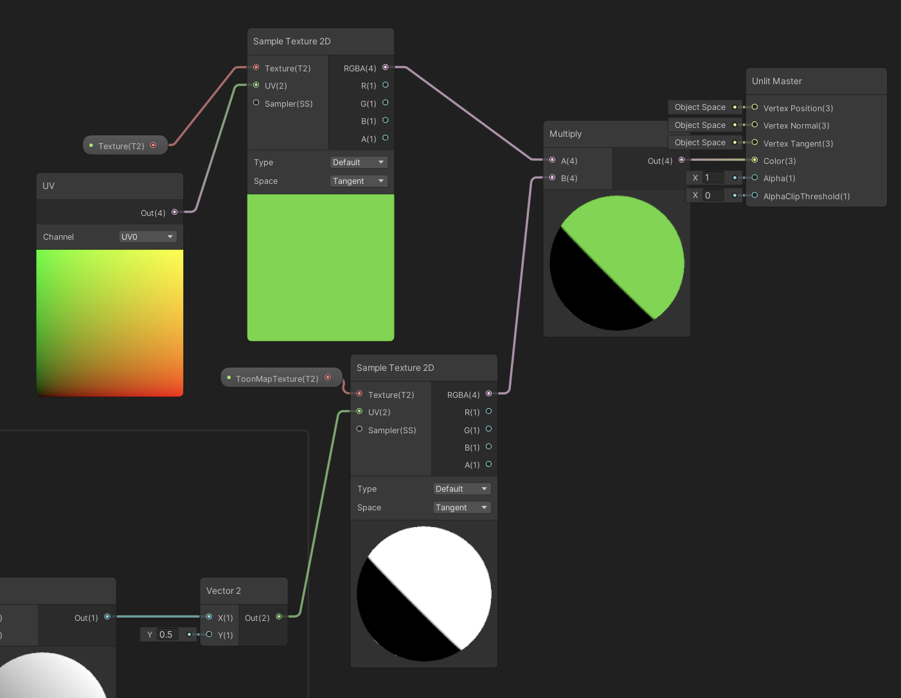The width and height of the screenshot is (901, 698).
Task: Click the Object Space label for Vertex Position
Action: coord(700,107)
